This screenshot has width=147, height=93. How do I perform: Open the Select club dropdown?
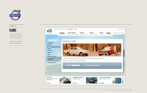pyautogui.click(x=92, y=65)
